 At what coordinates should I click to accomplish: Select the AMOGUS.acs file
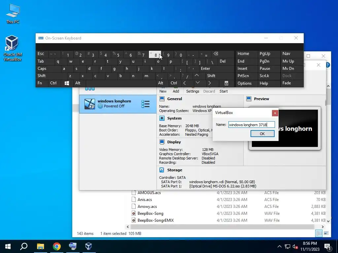pyautogui.click(x=149, y=192)
